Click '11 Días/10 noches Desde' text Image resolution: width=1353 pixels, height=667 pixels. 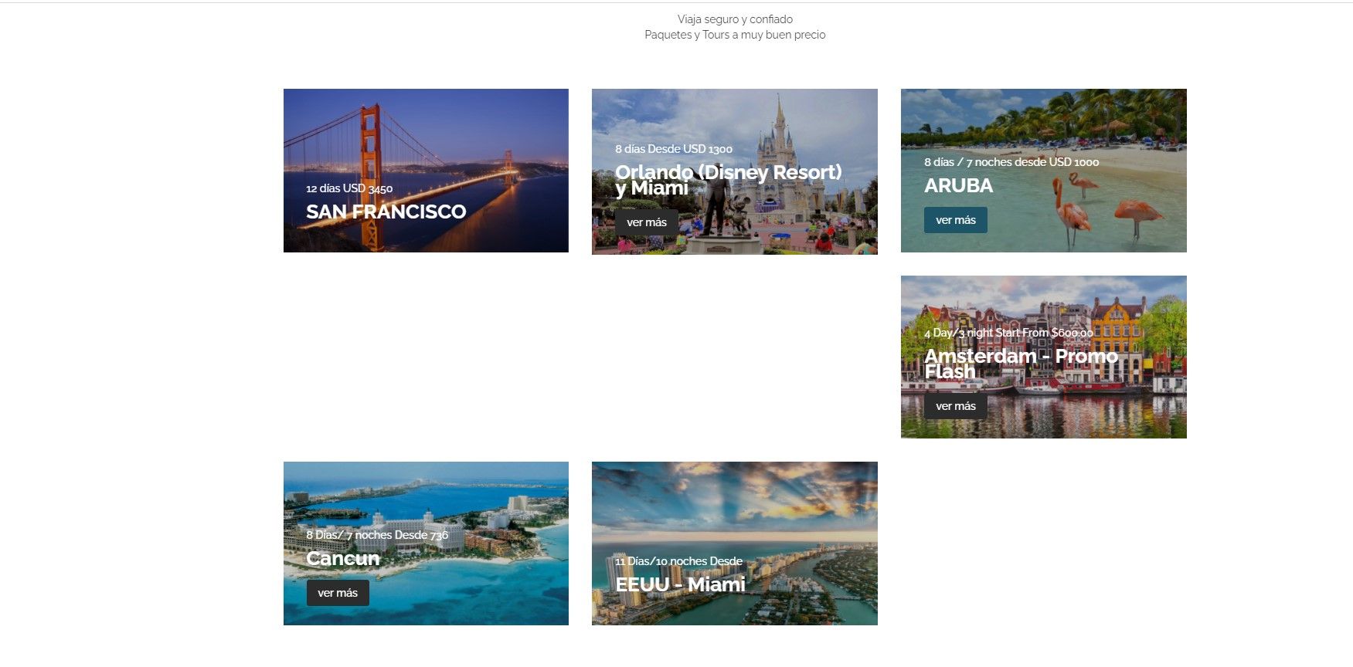tap(678, 561)
